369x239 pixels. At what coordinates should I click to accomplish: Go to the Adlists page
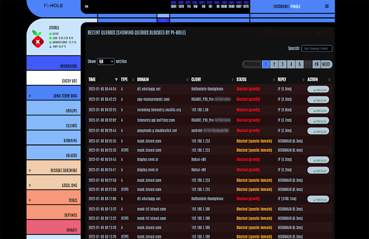[x=54, y=152]
